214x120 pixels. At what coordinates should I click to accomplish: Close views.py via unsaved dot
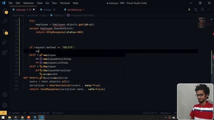click(34, 10)
